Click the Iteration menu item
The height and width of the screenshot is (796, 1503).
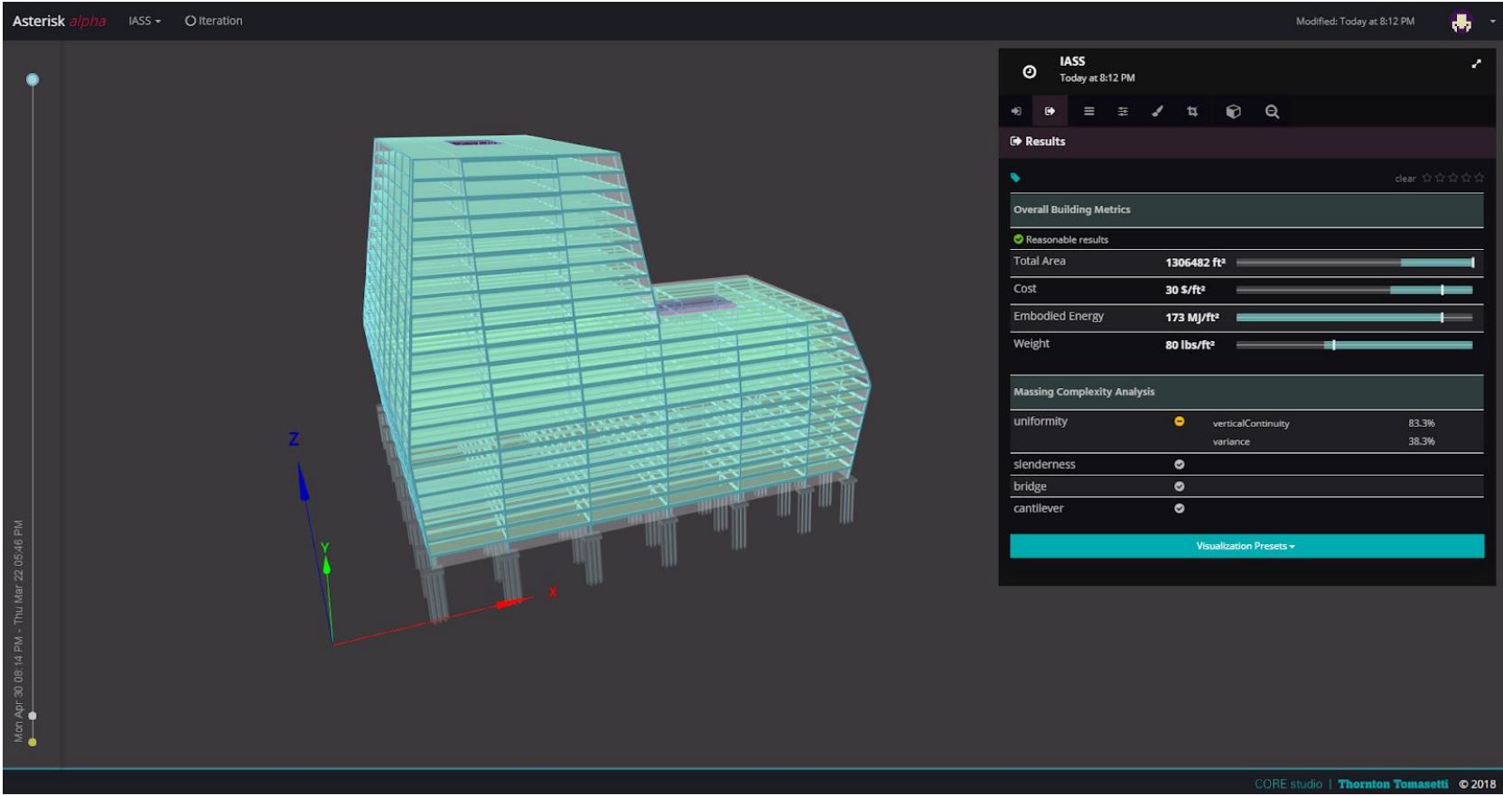click(214, 21)
